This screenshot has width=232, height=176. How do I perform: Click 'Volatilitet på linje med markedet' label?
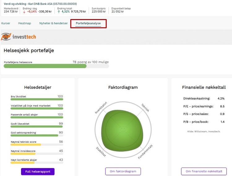pyautogui.click(x=31, y=106)
